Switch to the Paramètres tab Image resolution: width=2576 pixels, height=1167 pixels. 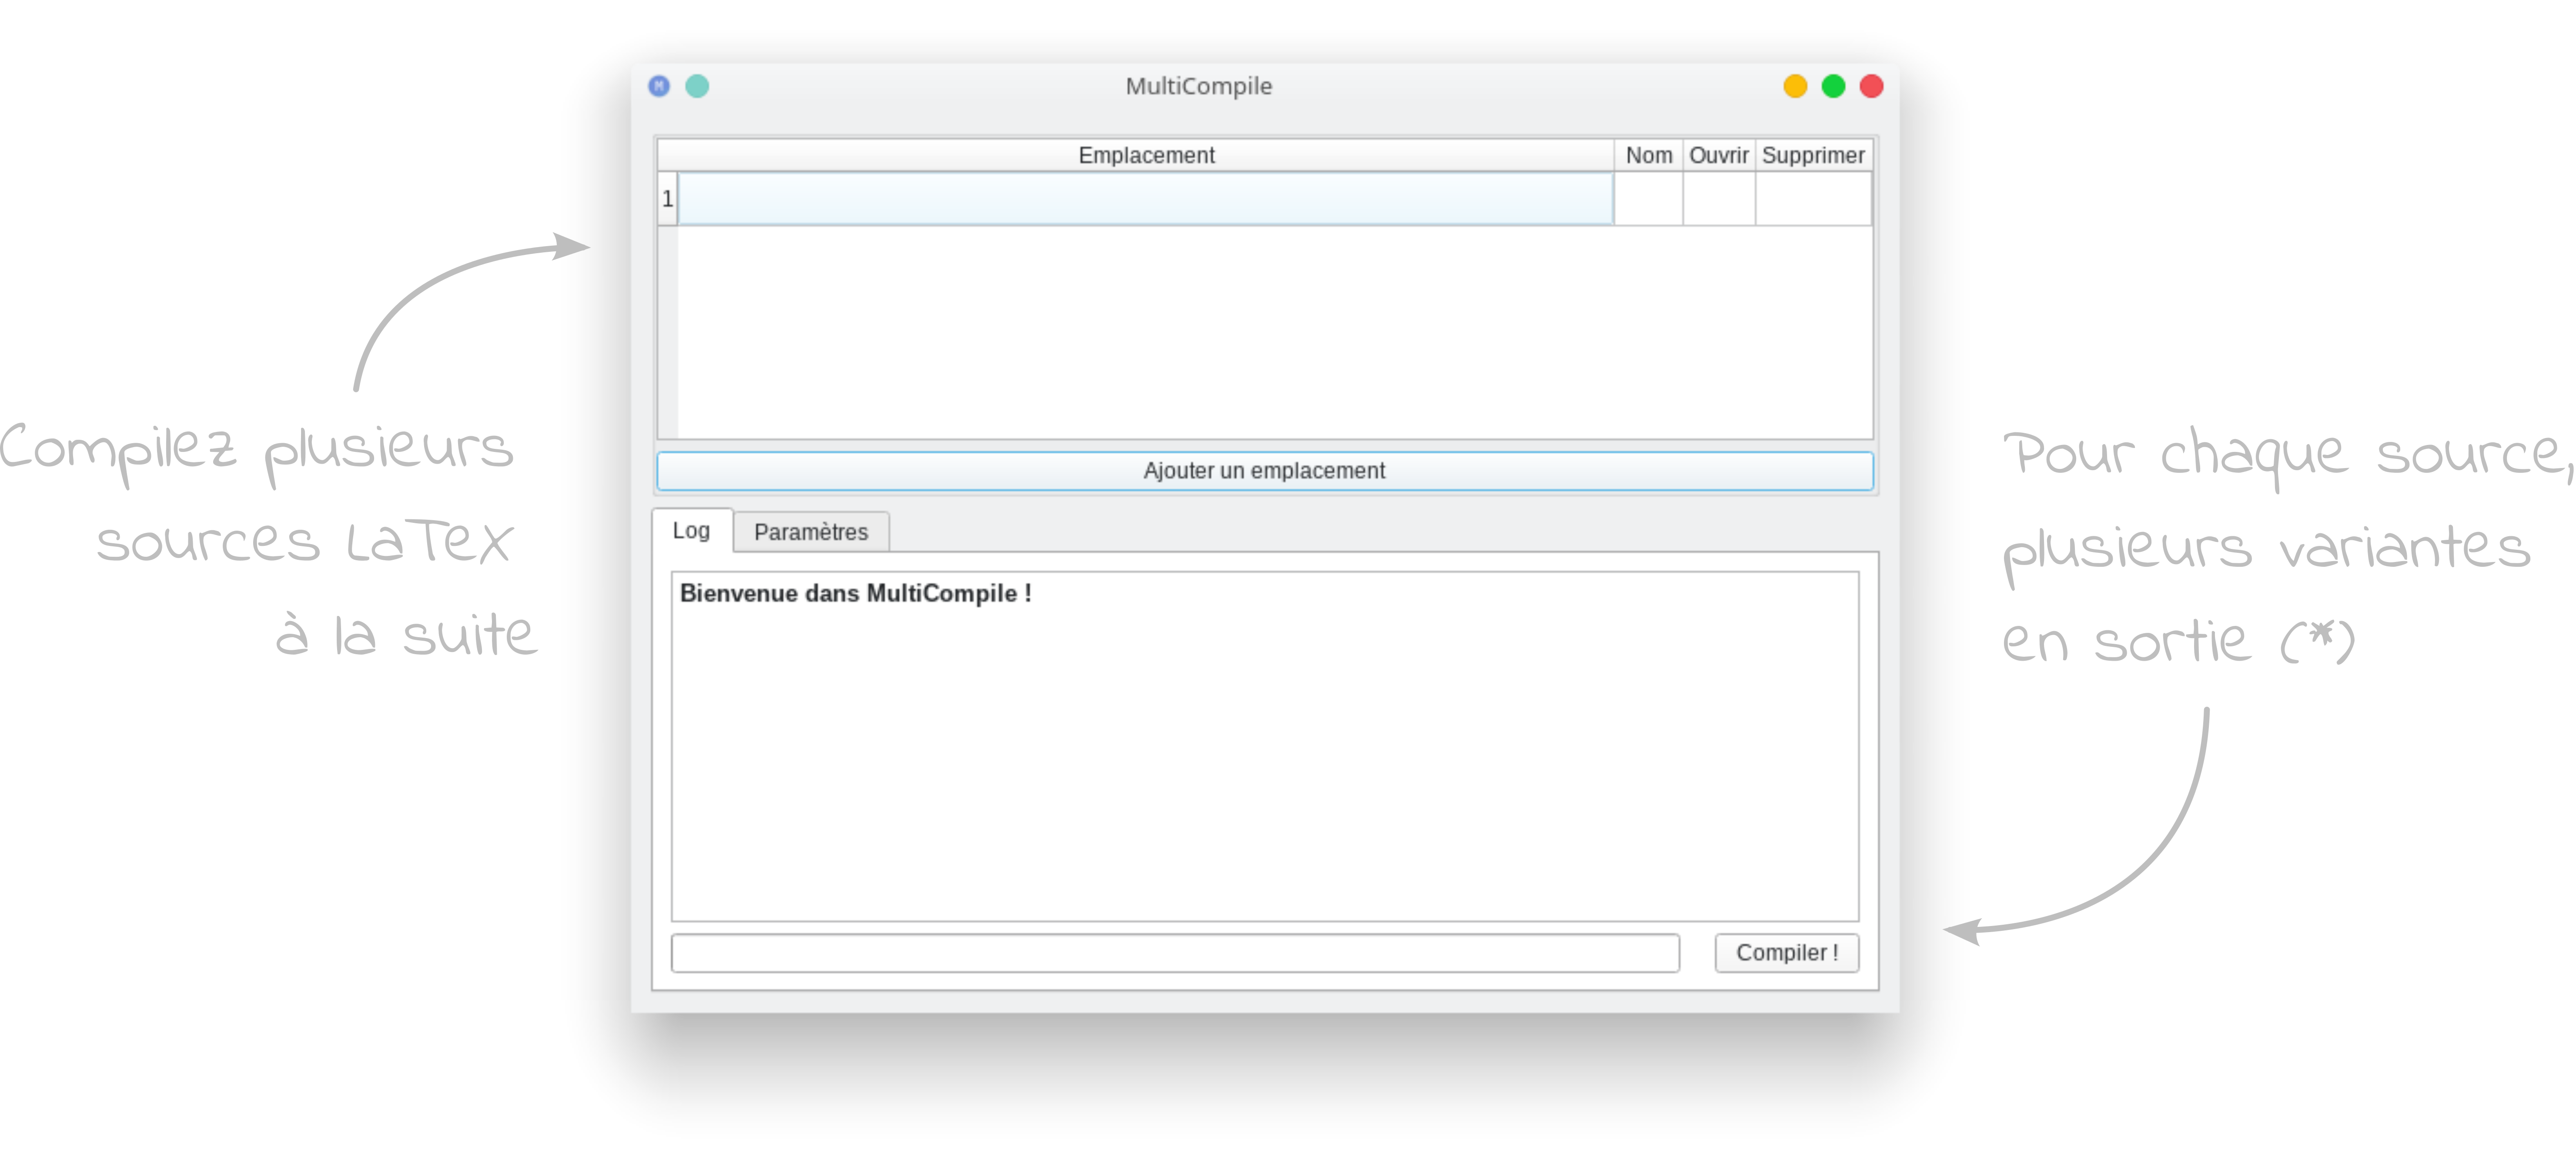tap(810, 532)
